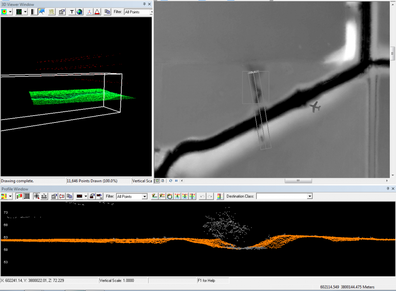Copy the 3D view using the clipboard icon
The width and height of the screenshot is (396, 291).
[x=107, y=12]
